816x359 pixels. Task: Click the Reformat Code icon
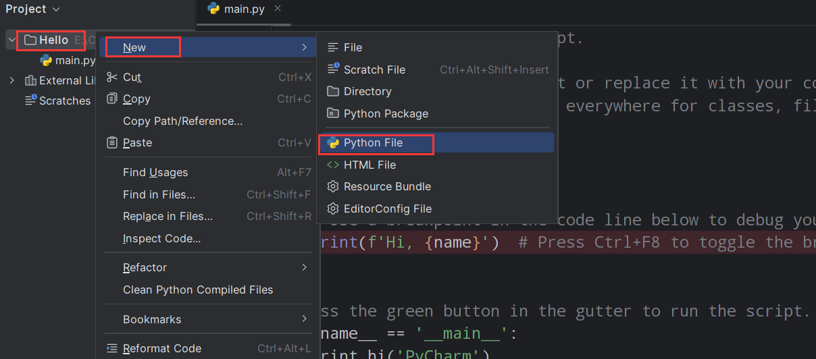[x=112, y=349]
